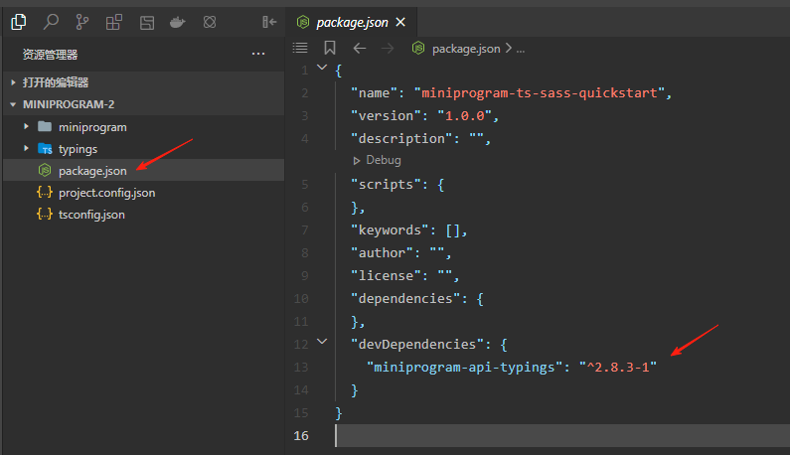This screenshot has height=455, width=790.
Task: Click the "devDependencies" key
Action: (417, 344)
